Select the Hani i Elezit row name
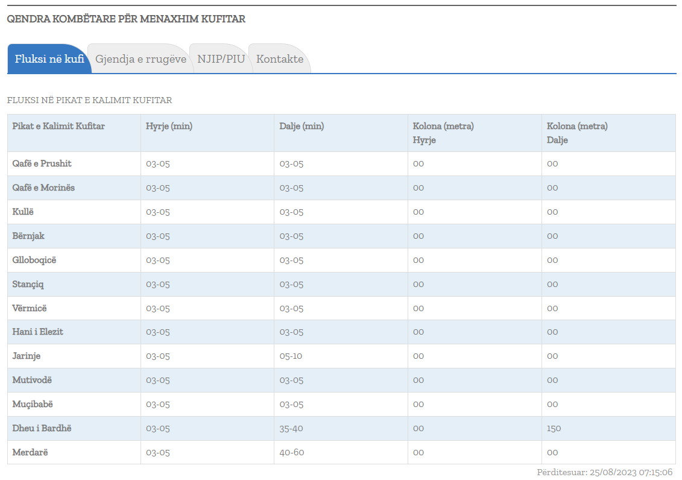 coord(38,332)
